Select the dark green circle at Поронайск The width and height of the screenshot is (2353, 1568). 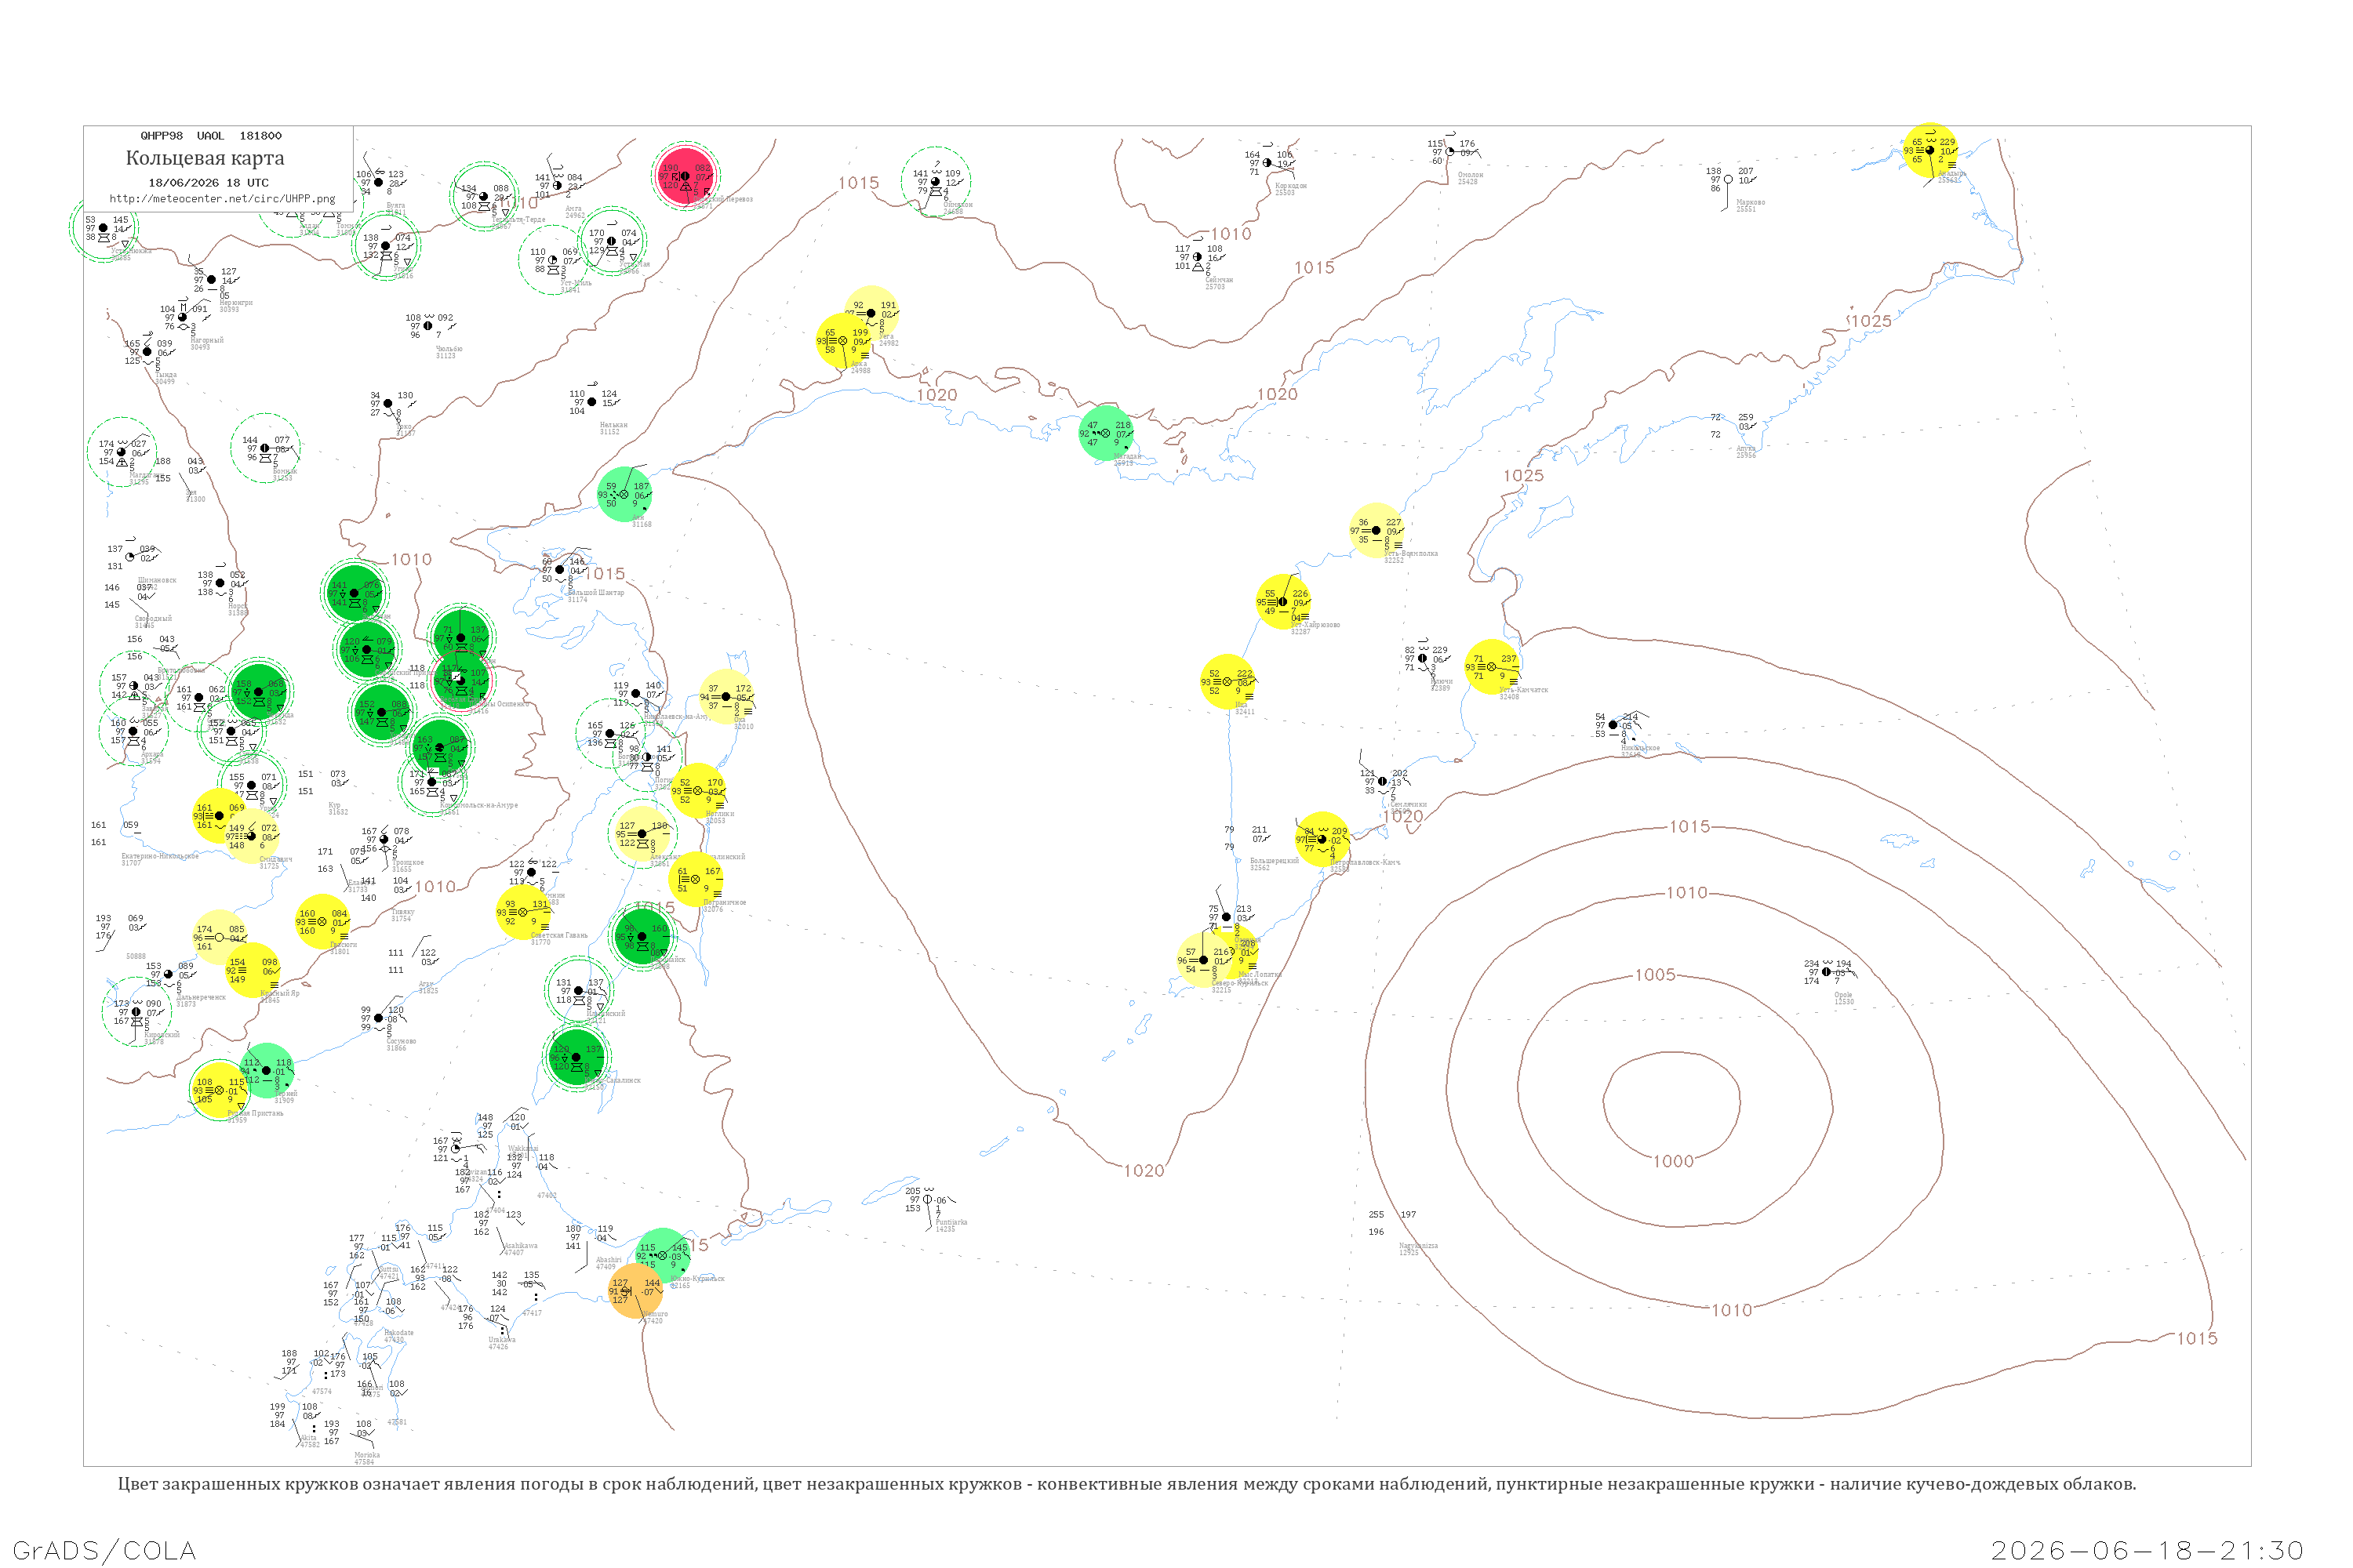coord(642,937)
